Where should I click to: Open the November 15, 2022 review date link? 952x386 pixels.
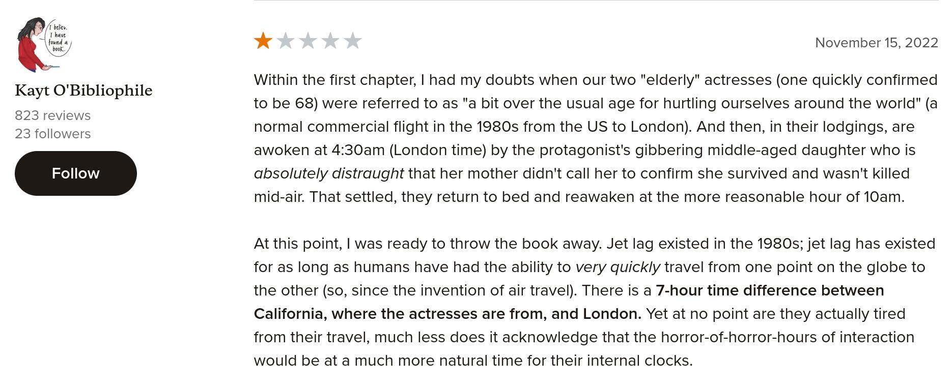pyautogui.click(x=876, y=43)
